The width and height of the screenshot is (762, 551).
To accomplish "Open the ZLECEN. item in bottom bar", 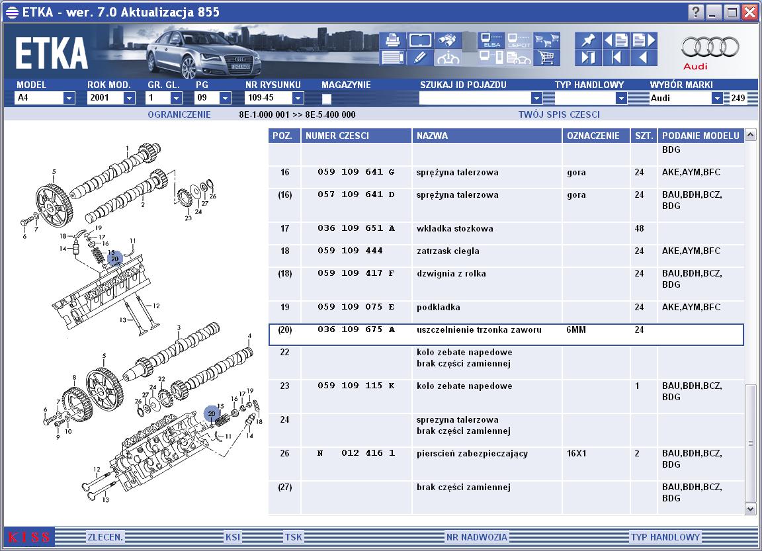I will (x=105, y=537).
